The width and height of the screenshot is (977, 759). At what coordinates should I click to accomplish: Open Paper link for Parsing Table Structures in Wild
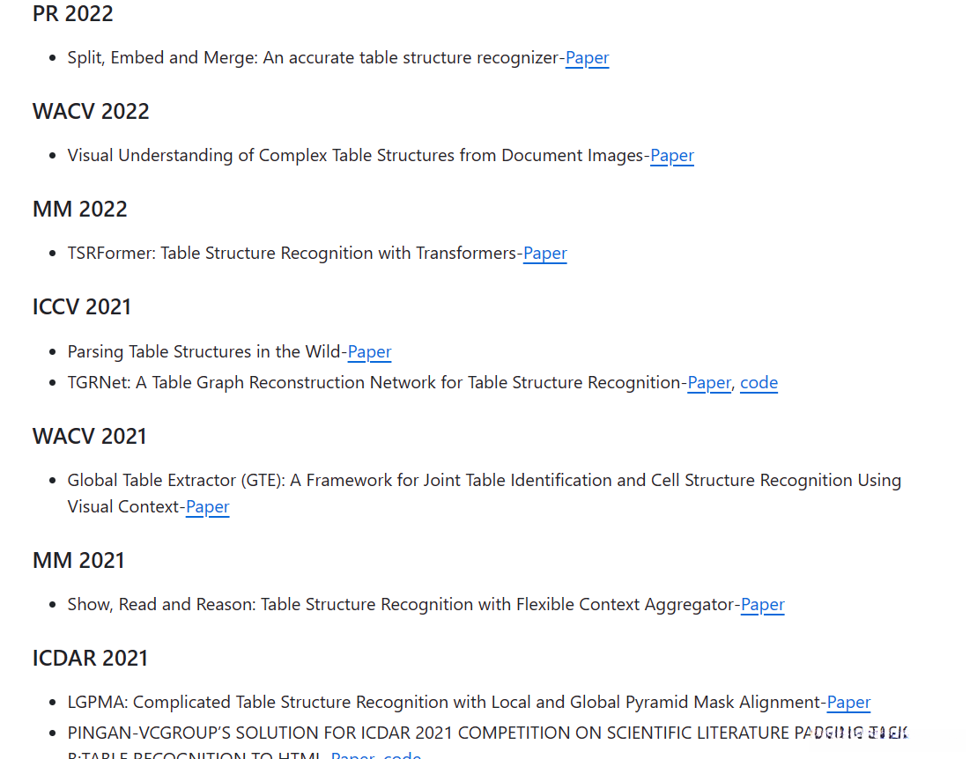click(369, 352)
